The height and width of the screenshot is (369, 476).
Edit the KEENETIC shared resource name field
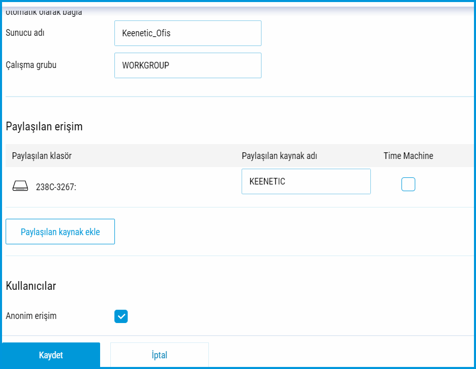(x=305, y=181)
